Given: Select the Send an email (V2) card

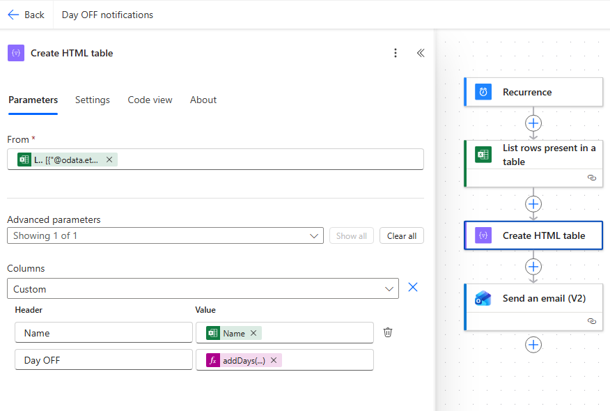Looking at the screenshot, I should click(533, 307).
